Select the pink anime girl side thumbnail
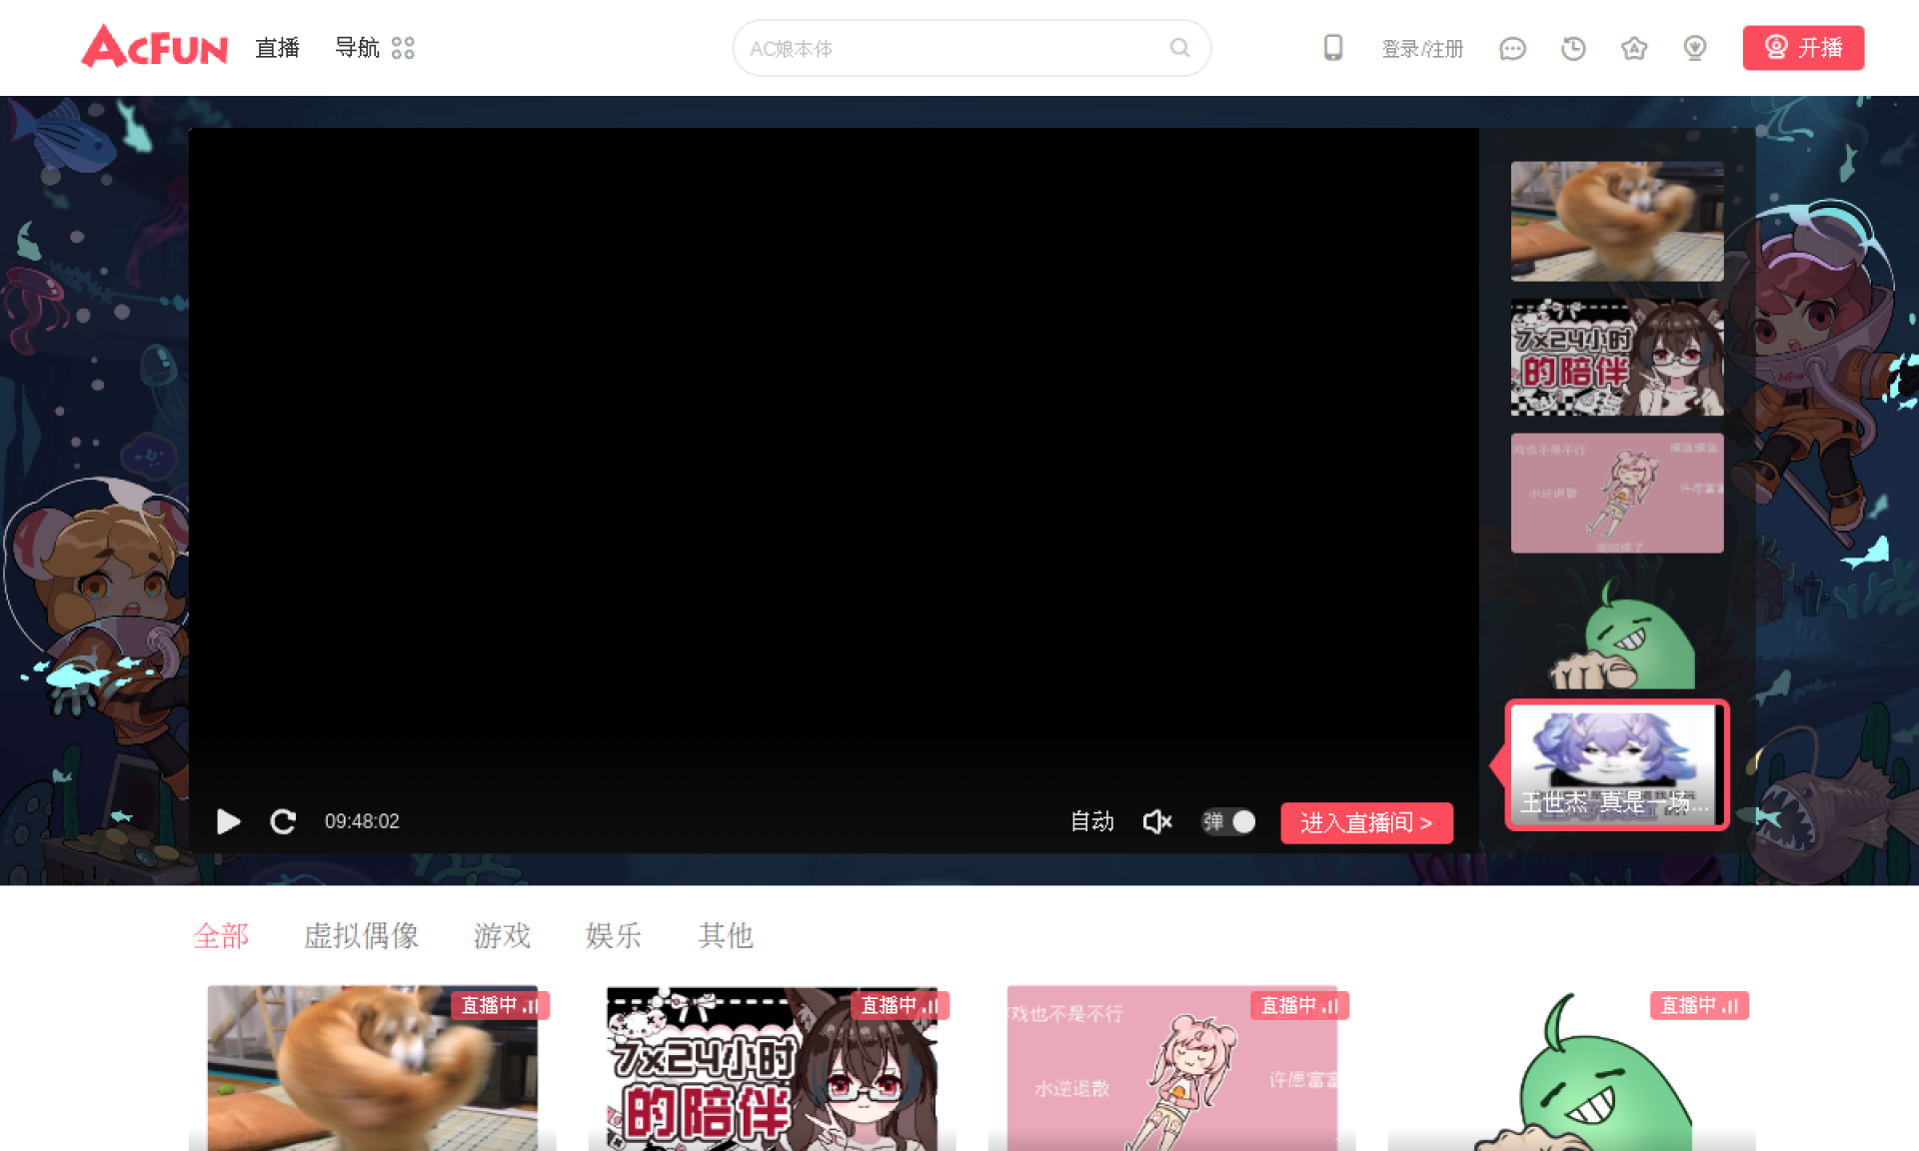This screenshot has height=1151, width=1919. coord(1617,494)
